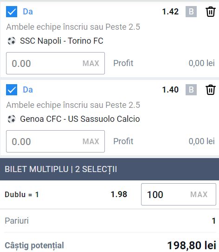This screenshot has height=252, width=219.
Task: Open the SSC Napoli - Torino FC match
Action: (61, 41)
